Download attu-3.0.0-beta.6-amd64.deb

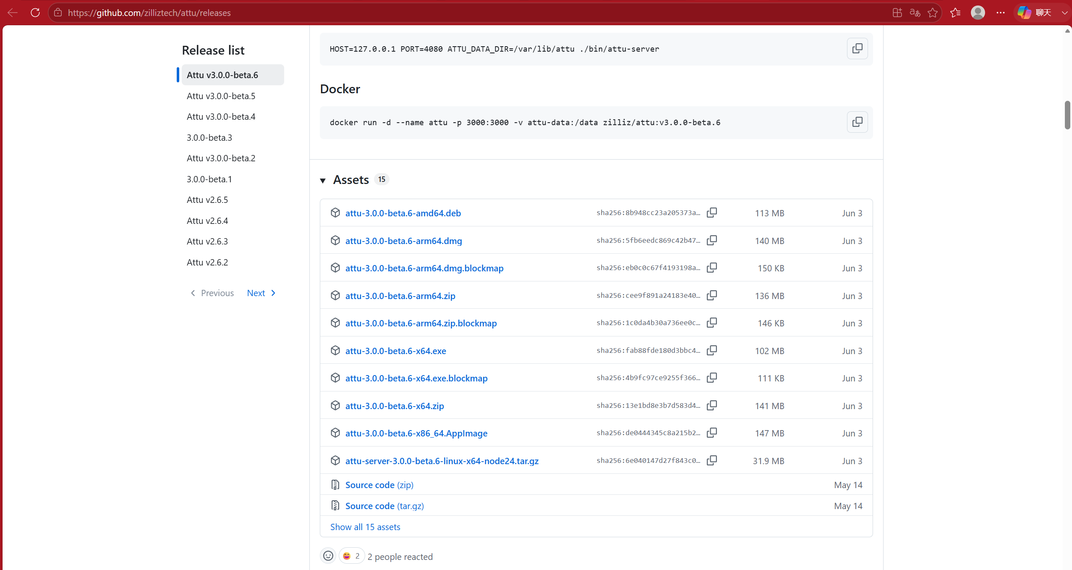(x=403, y=213)
